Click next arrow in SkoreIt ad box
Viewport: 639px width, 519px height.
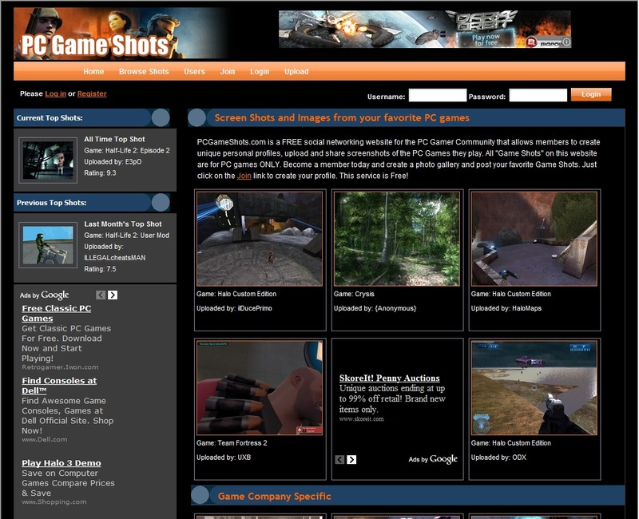click(x=351, y=459)
